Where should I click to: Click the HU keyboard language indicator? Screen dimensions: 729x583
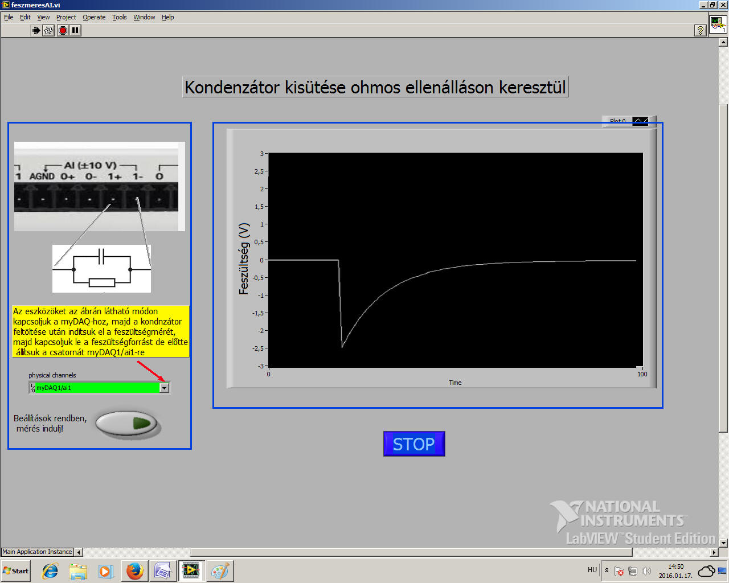click(x=592, y=570)
